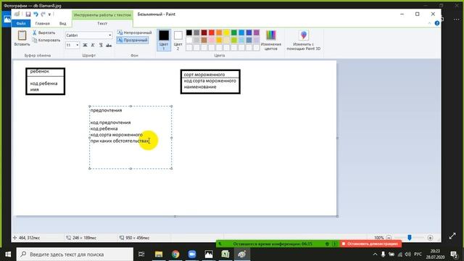Open Task View on the taskbar

pos(142,254)
